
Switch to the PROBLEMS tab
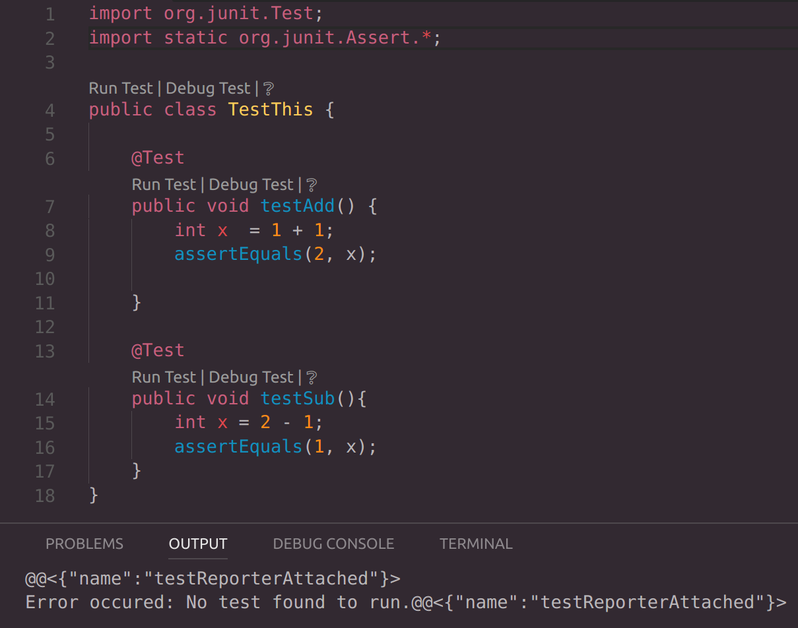coord(84,544)
